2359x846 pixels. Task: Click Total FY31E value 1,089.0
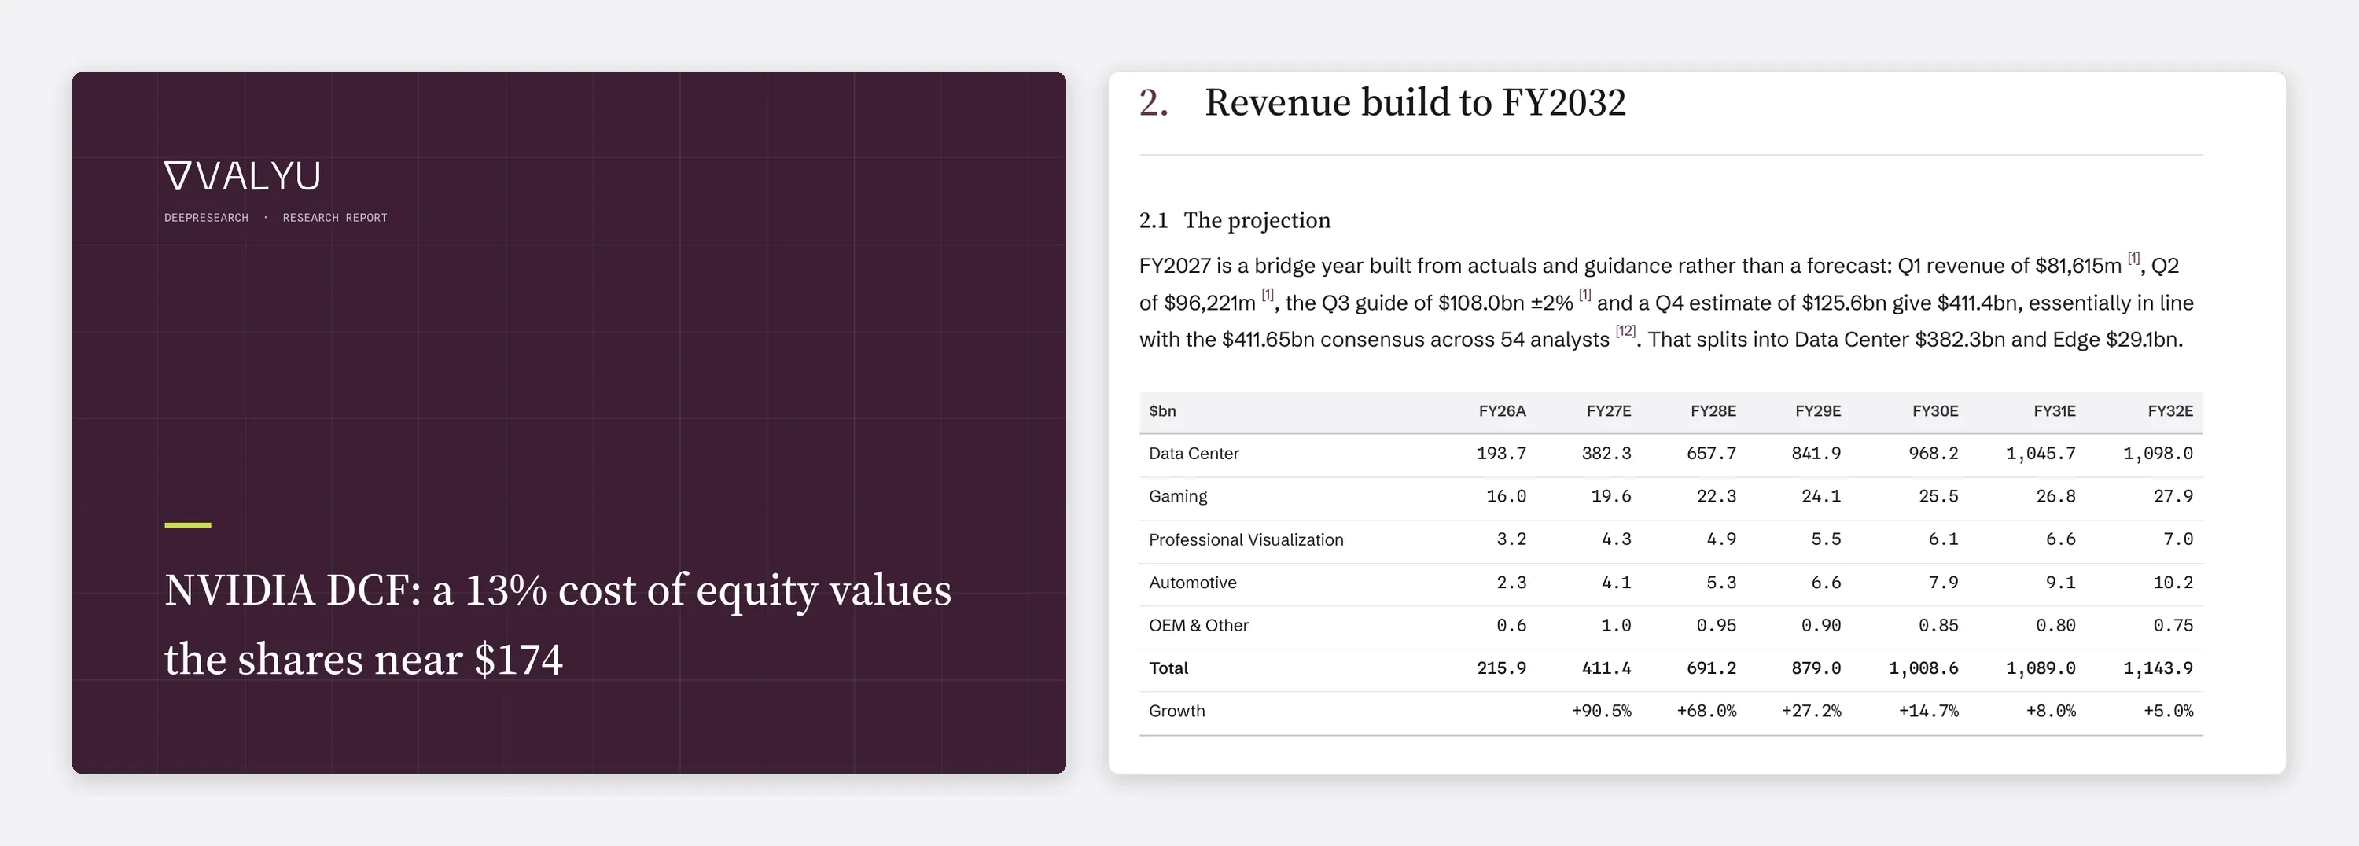point(2041,668)
